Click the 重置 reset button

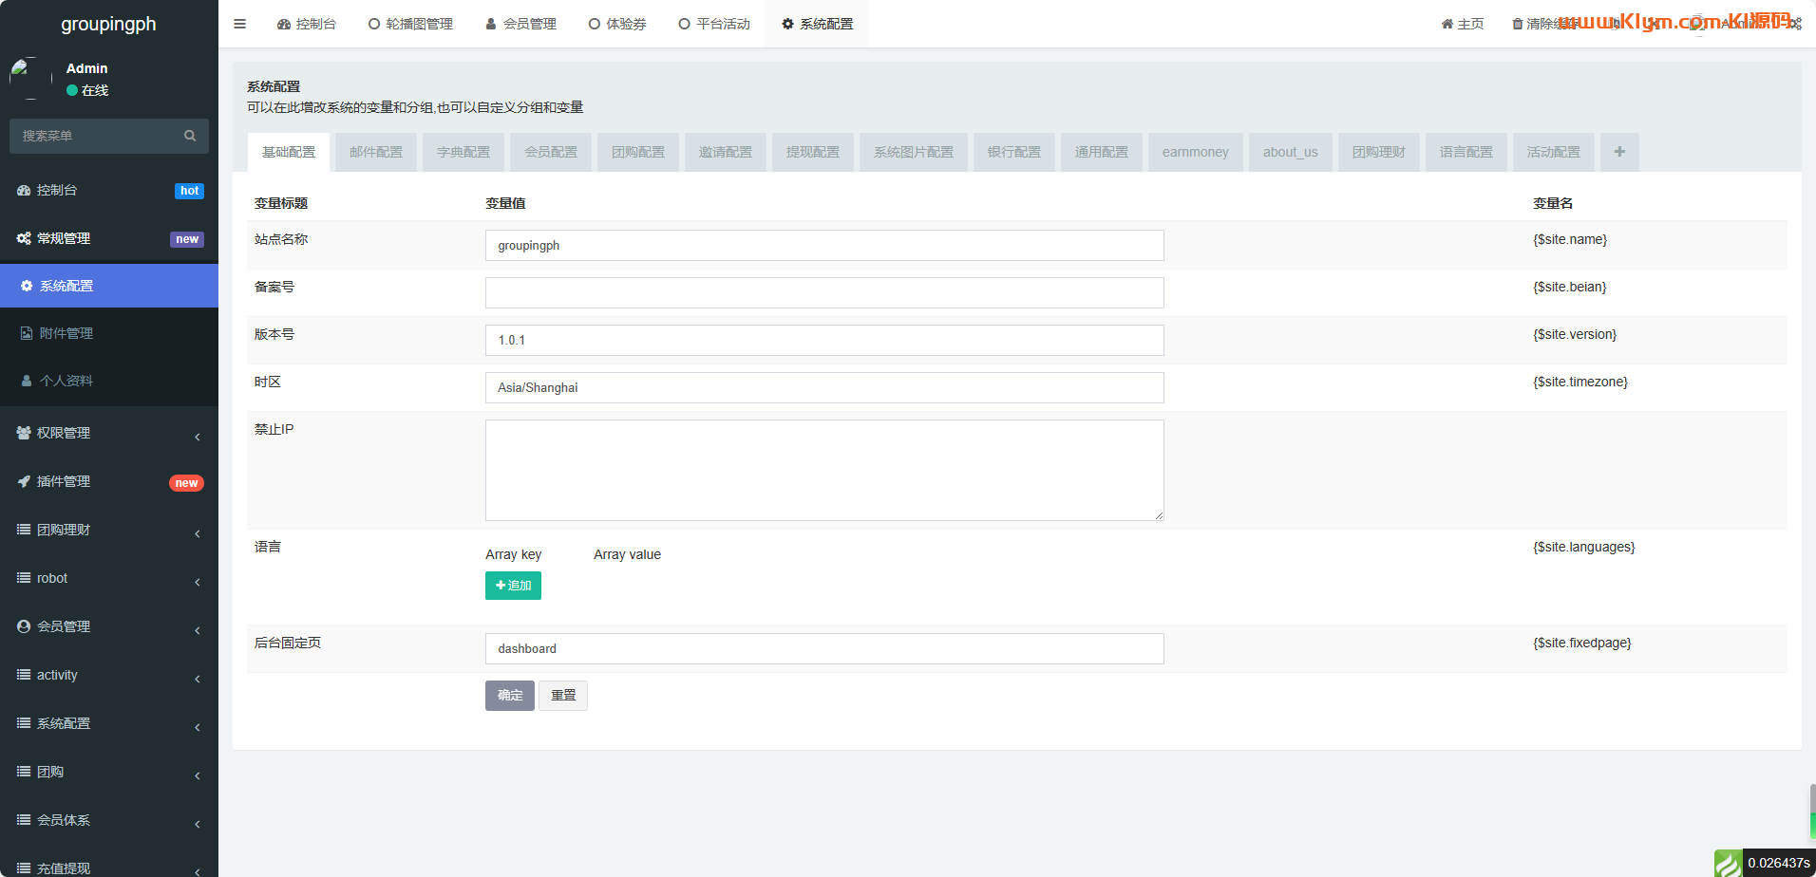tap(563, 696)
